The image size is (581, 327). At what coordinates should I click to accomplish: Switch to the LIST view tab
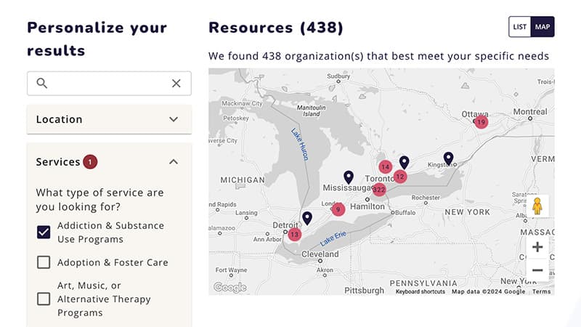pyautogui.click(x=520, y=27)
